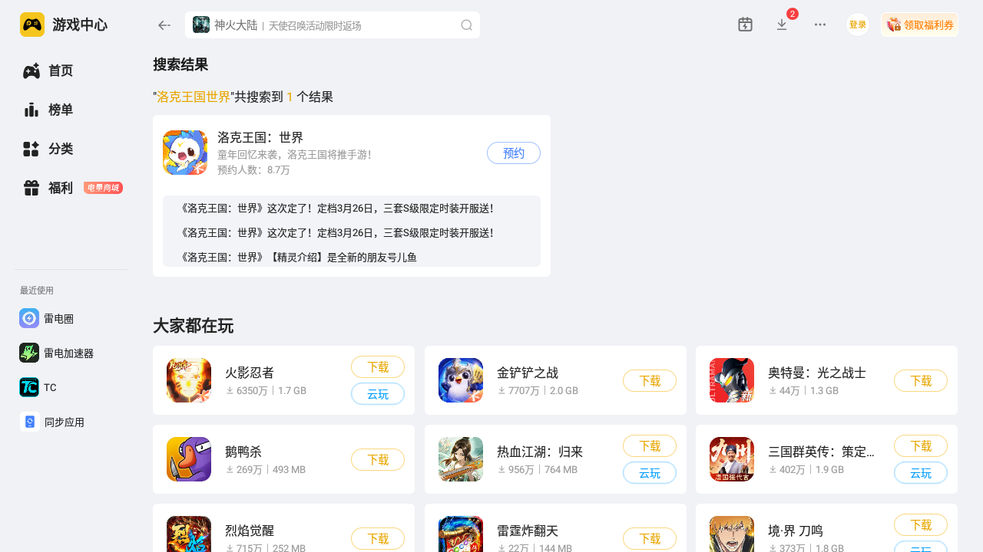The width and height of the screenshot is (983, 552).
Task: Click the 登录 login avatar
Action: point(858,25)
